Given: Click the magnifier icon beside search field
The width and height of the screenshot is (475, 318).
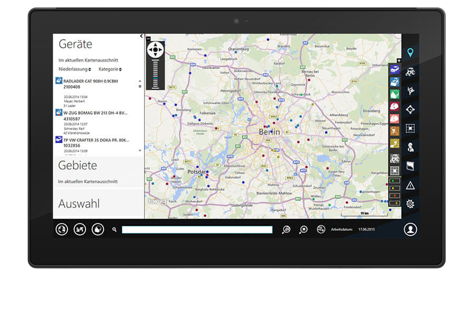Looking at the screenshot, I should pos(115,230).
